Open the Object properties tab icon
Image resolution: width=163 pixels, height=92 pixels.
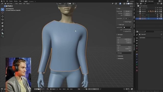pyautogui.click(x=137, y=52)
